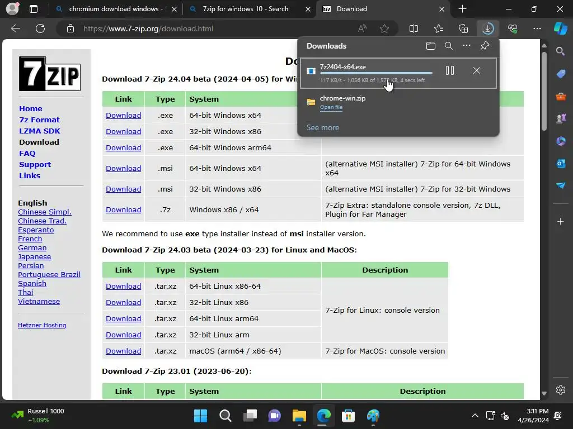The width and height of the screenshot is (573, 429).
Task: Open Edge sidebar search icon
Action: tap(561, 51)
